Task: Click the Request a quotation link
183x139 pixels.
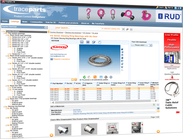Action: pos(61,59)
